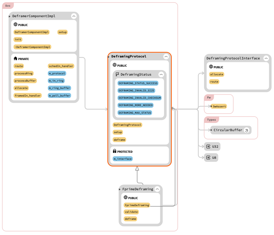Viewport: 274px width, 235px height.
Task: Click the route method in DeframingProtocolInterface
Action: pyautogui.click(x=214, y=82)
